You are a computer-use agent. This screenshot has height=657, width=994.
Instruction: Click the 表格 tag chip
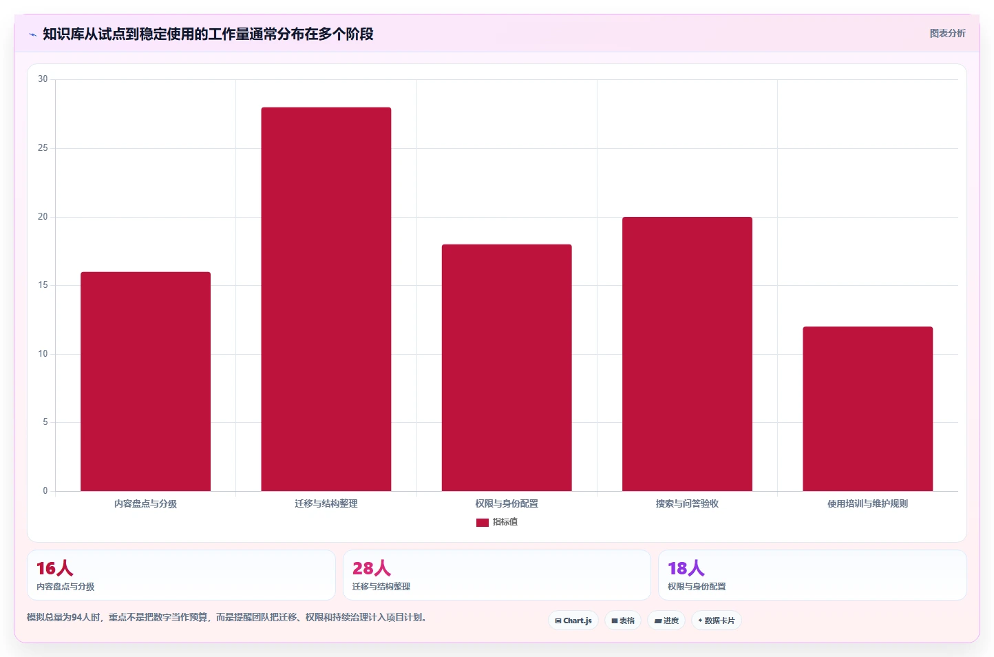point(623,620)
